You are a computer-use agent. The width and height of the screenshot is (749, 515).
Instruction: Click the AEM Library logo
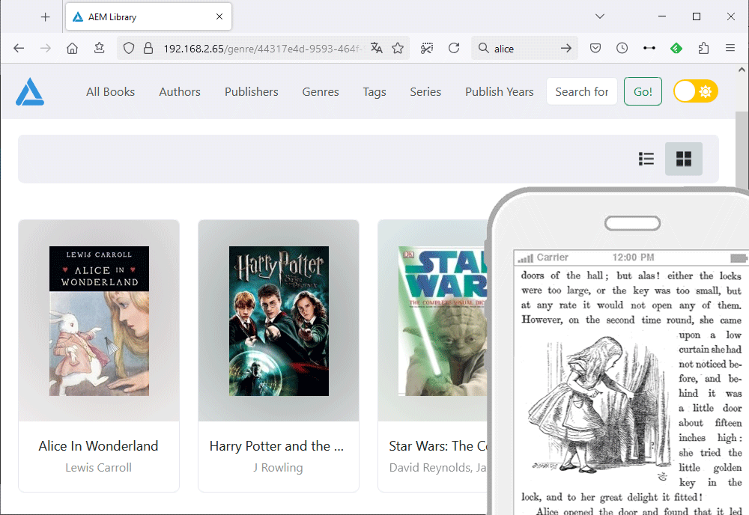[x=30, y=91]
